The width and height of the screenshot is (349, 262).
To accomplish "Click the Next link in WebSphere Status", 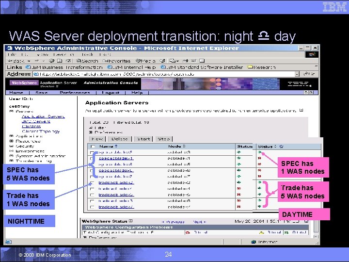I will (199, 222).
